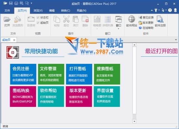Toggle the 起始页 checkbox
179x129 pixels.
38,23
